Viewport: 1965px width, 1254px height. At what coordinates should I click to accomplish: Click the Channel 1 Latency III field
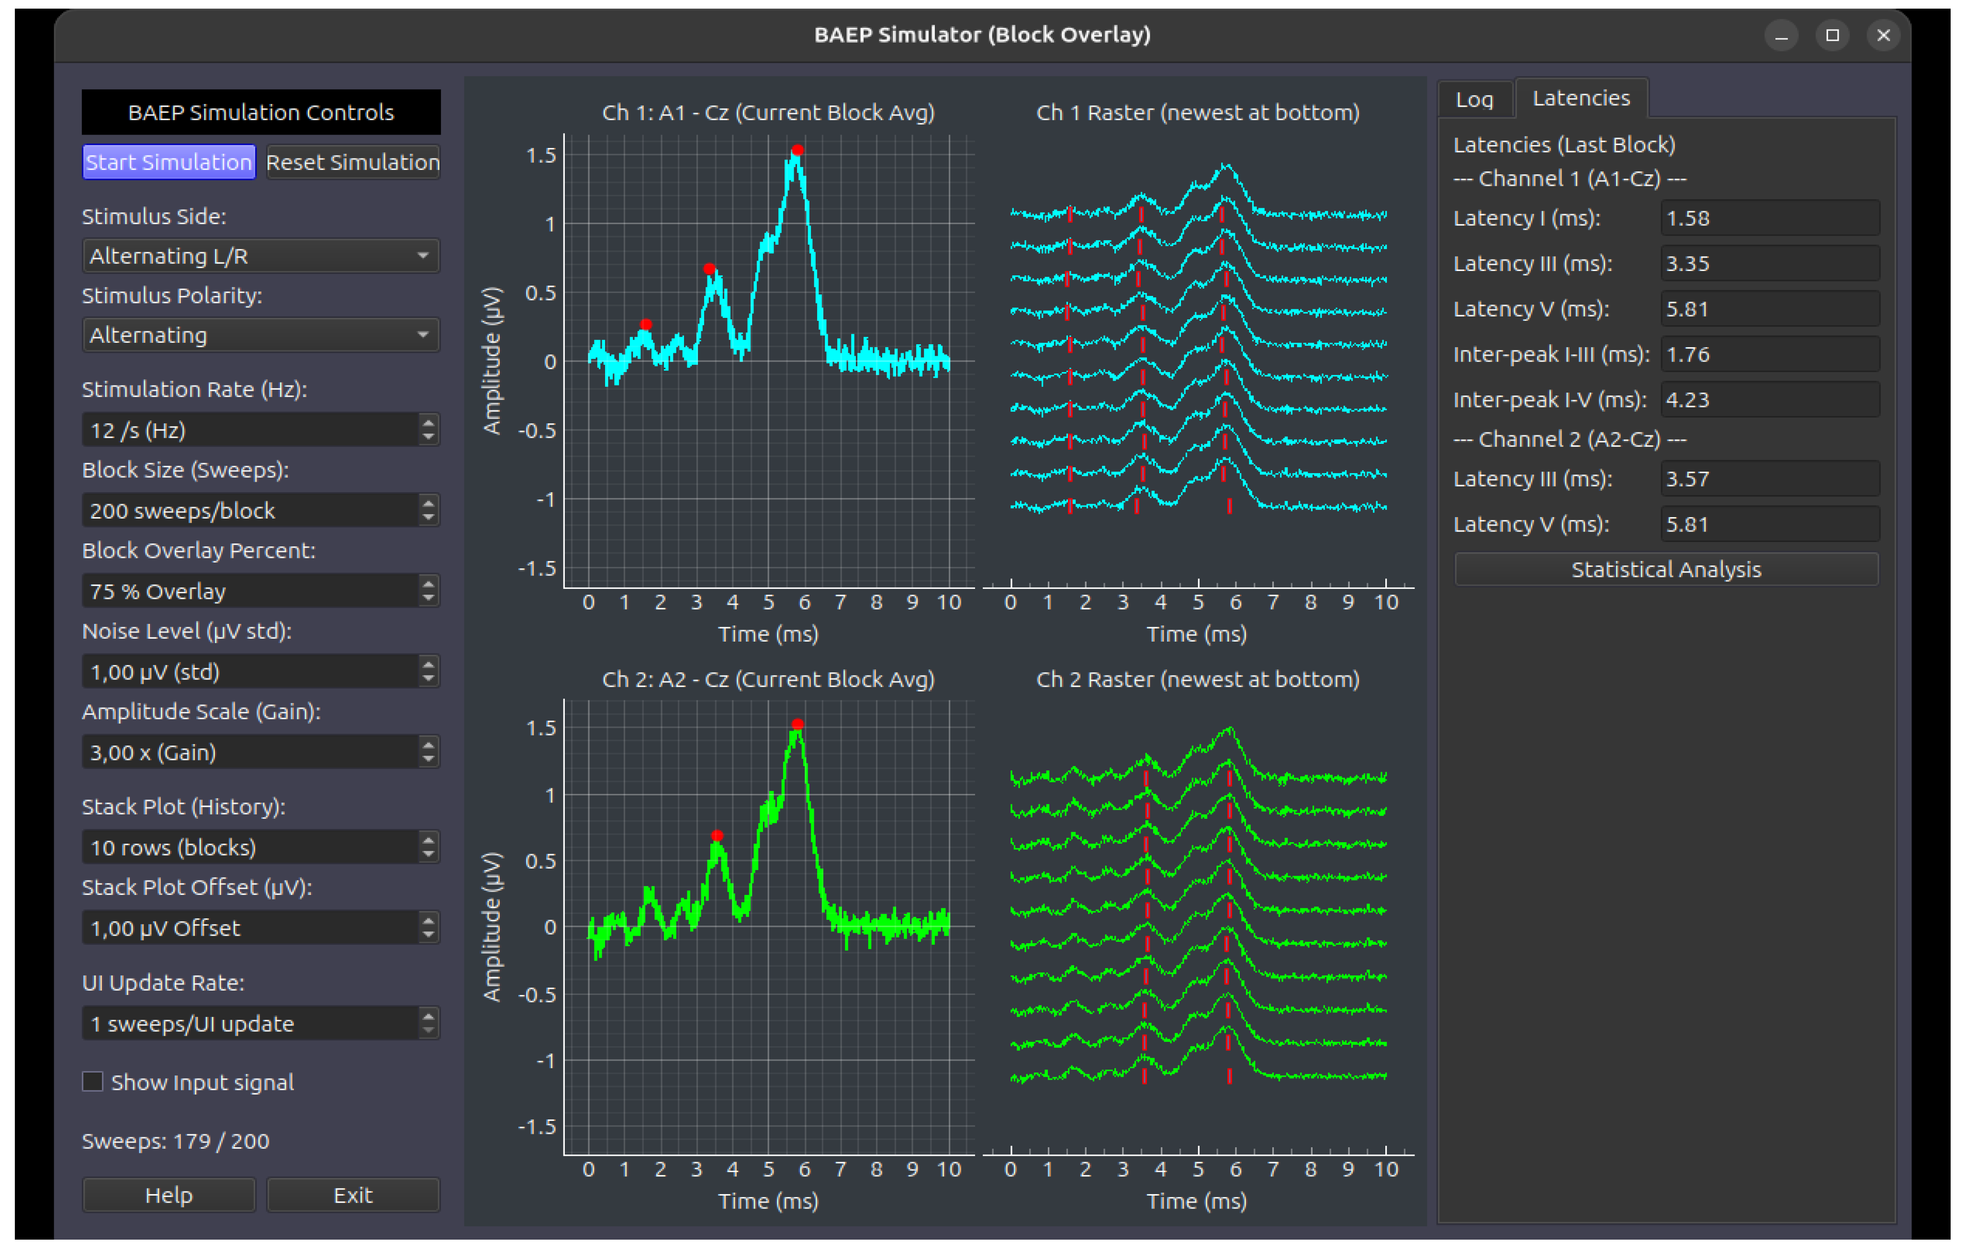click(1770, 264)
